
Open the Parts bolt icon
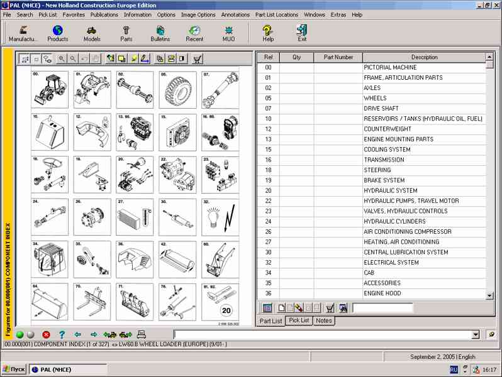click(x=126, y=33)
